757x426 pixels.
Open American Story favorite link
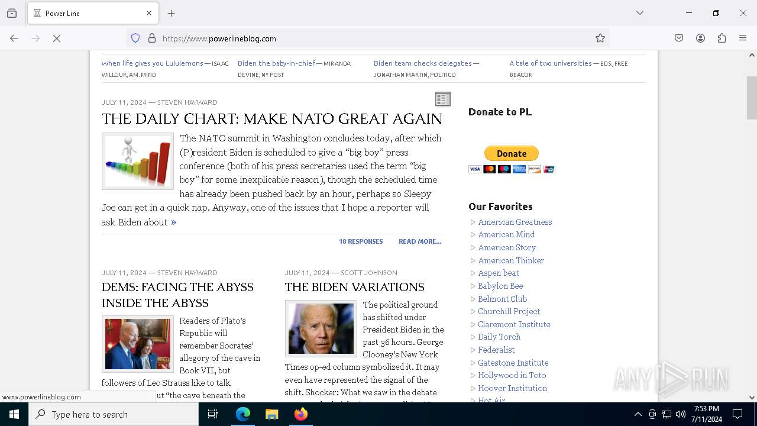pyautogui.click(x=507, y=247)
